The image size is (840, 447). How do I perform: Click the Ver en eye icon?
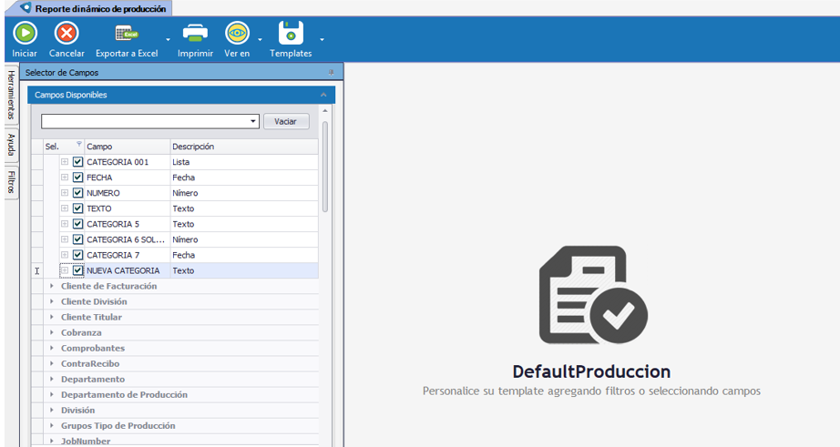[237, 34]
